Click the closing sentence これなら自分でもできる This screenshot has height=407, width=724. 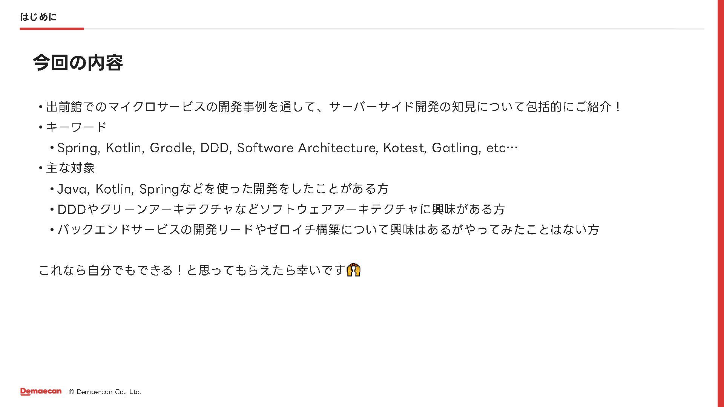192,270
